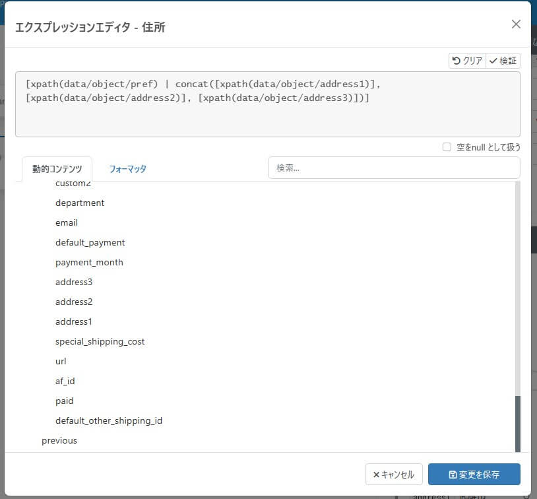Select the url item

(61, 361)
